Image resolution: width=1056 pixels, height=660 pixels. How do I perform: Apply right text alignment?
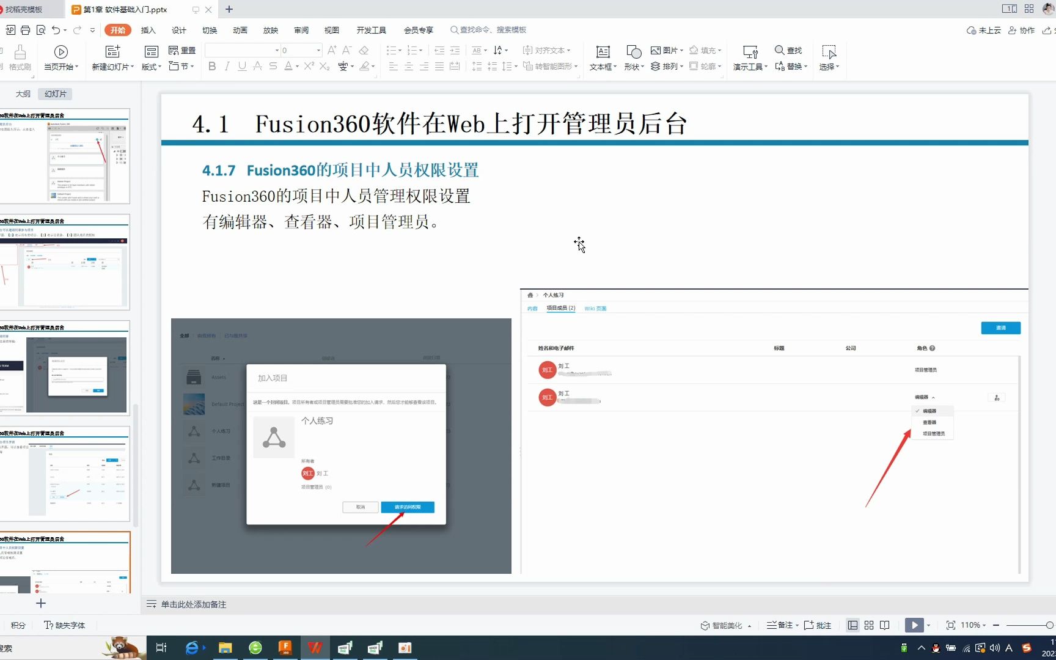pyautogui.click(x=424, y=66)
